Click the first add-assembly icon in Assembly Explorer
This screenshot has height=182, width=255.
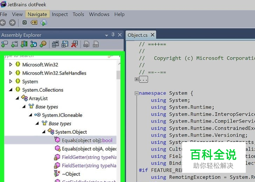tap(4, 44)
